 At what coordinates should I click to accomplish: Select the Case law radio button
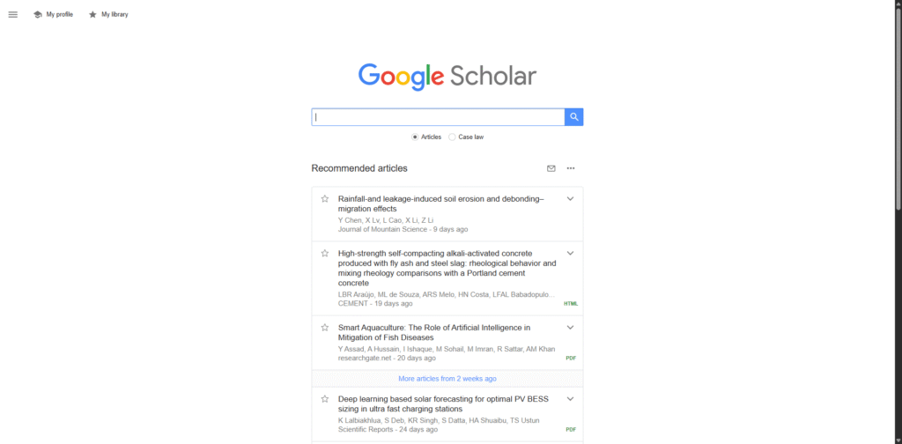coord(453,137)
